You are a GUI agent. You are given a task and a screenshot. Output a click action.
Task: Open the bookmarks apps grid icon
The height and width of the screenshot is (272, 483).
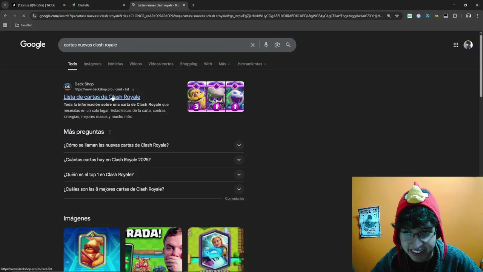pos(5,25)
